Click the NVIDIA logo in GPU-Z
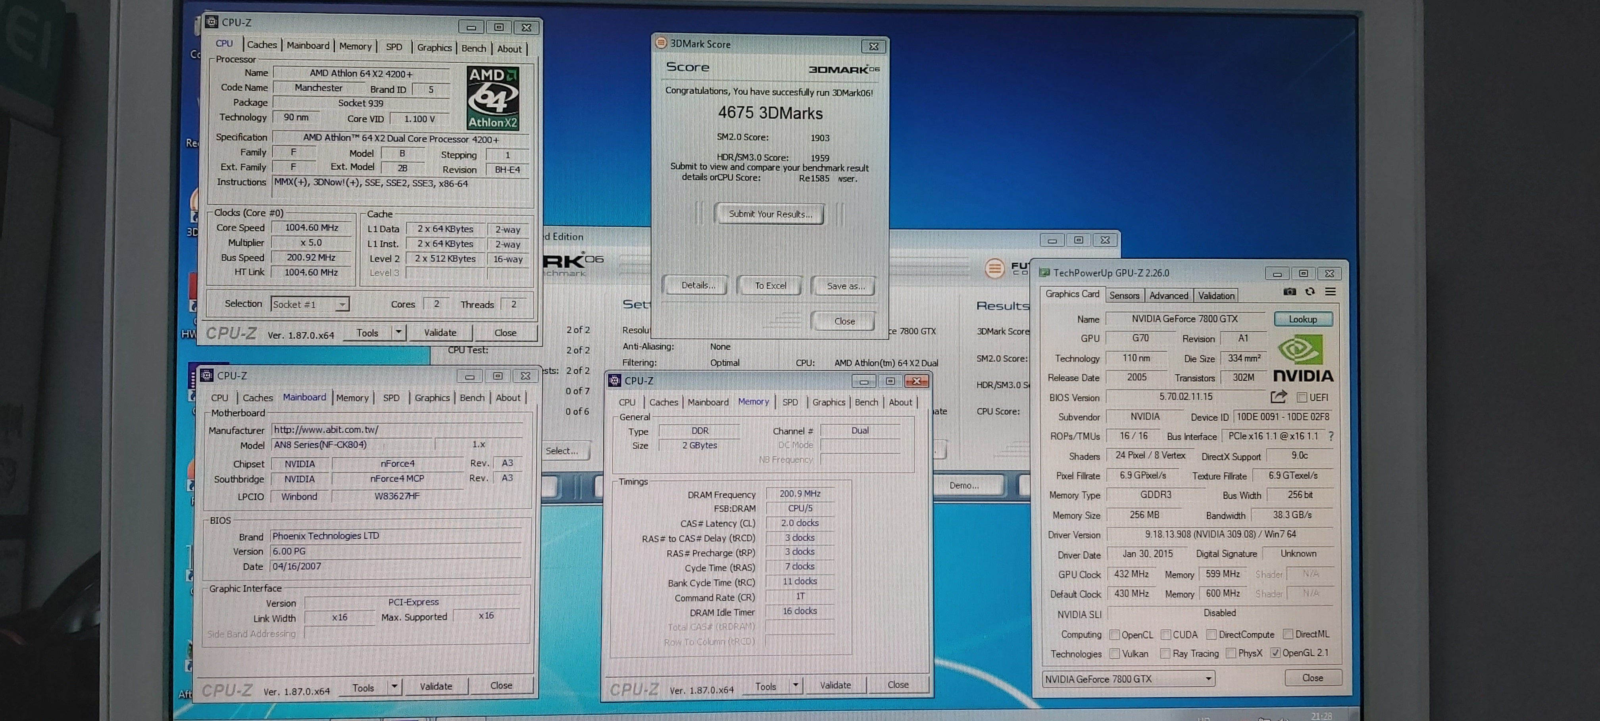1600x721 pixels. [1303, 359]
